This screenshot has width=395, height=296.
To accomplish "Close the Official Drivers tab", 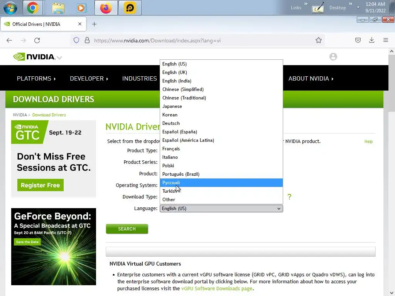I will pyautogui.click(x=80, y=24).
